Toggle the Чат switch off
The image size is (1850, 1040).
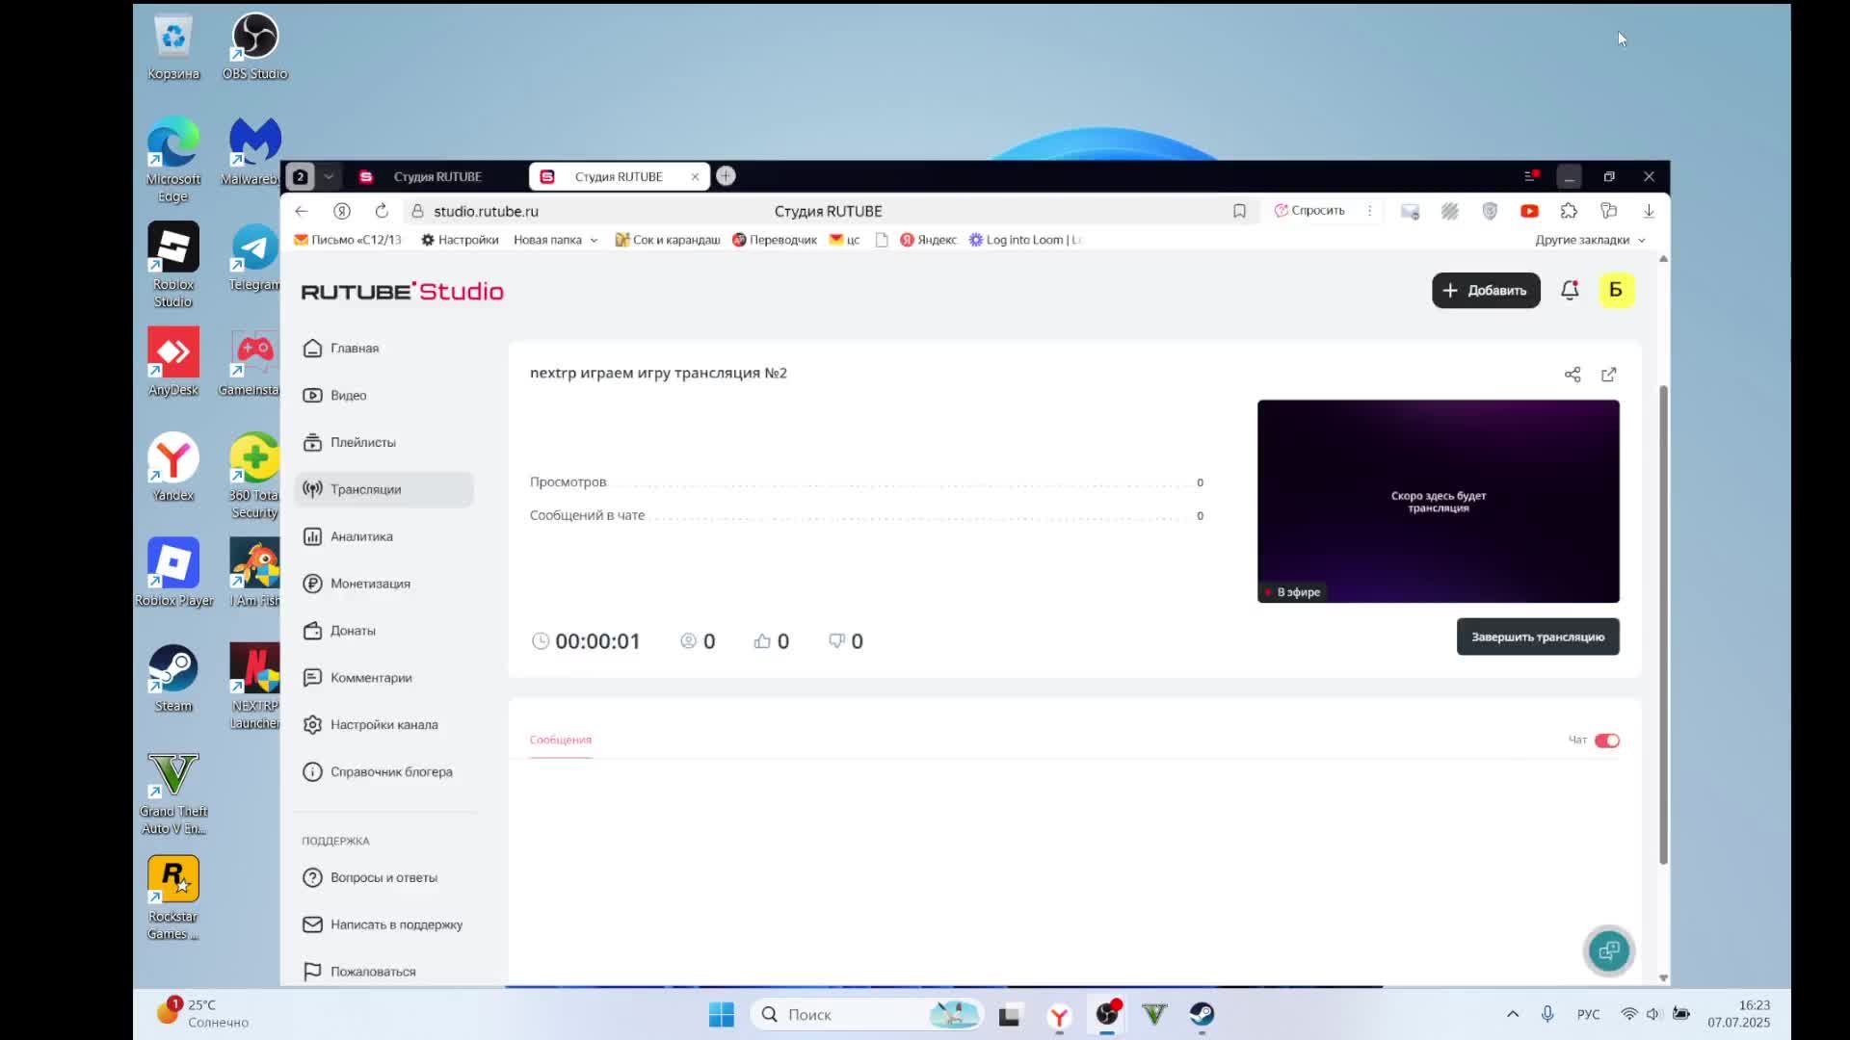[1607, 741]
